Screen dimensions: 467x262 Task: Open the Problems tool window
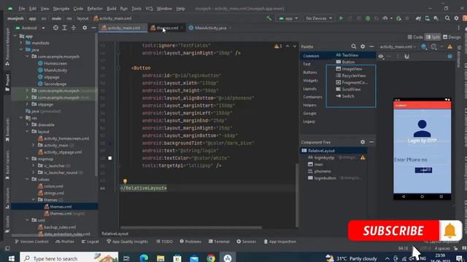(x=190, y=242)
